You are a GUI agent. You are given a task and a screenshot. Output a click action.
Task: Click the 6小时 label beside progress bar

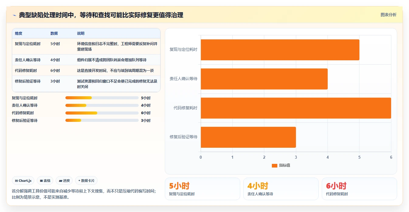(146, 113)
